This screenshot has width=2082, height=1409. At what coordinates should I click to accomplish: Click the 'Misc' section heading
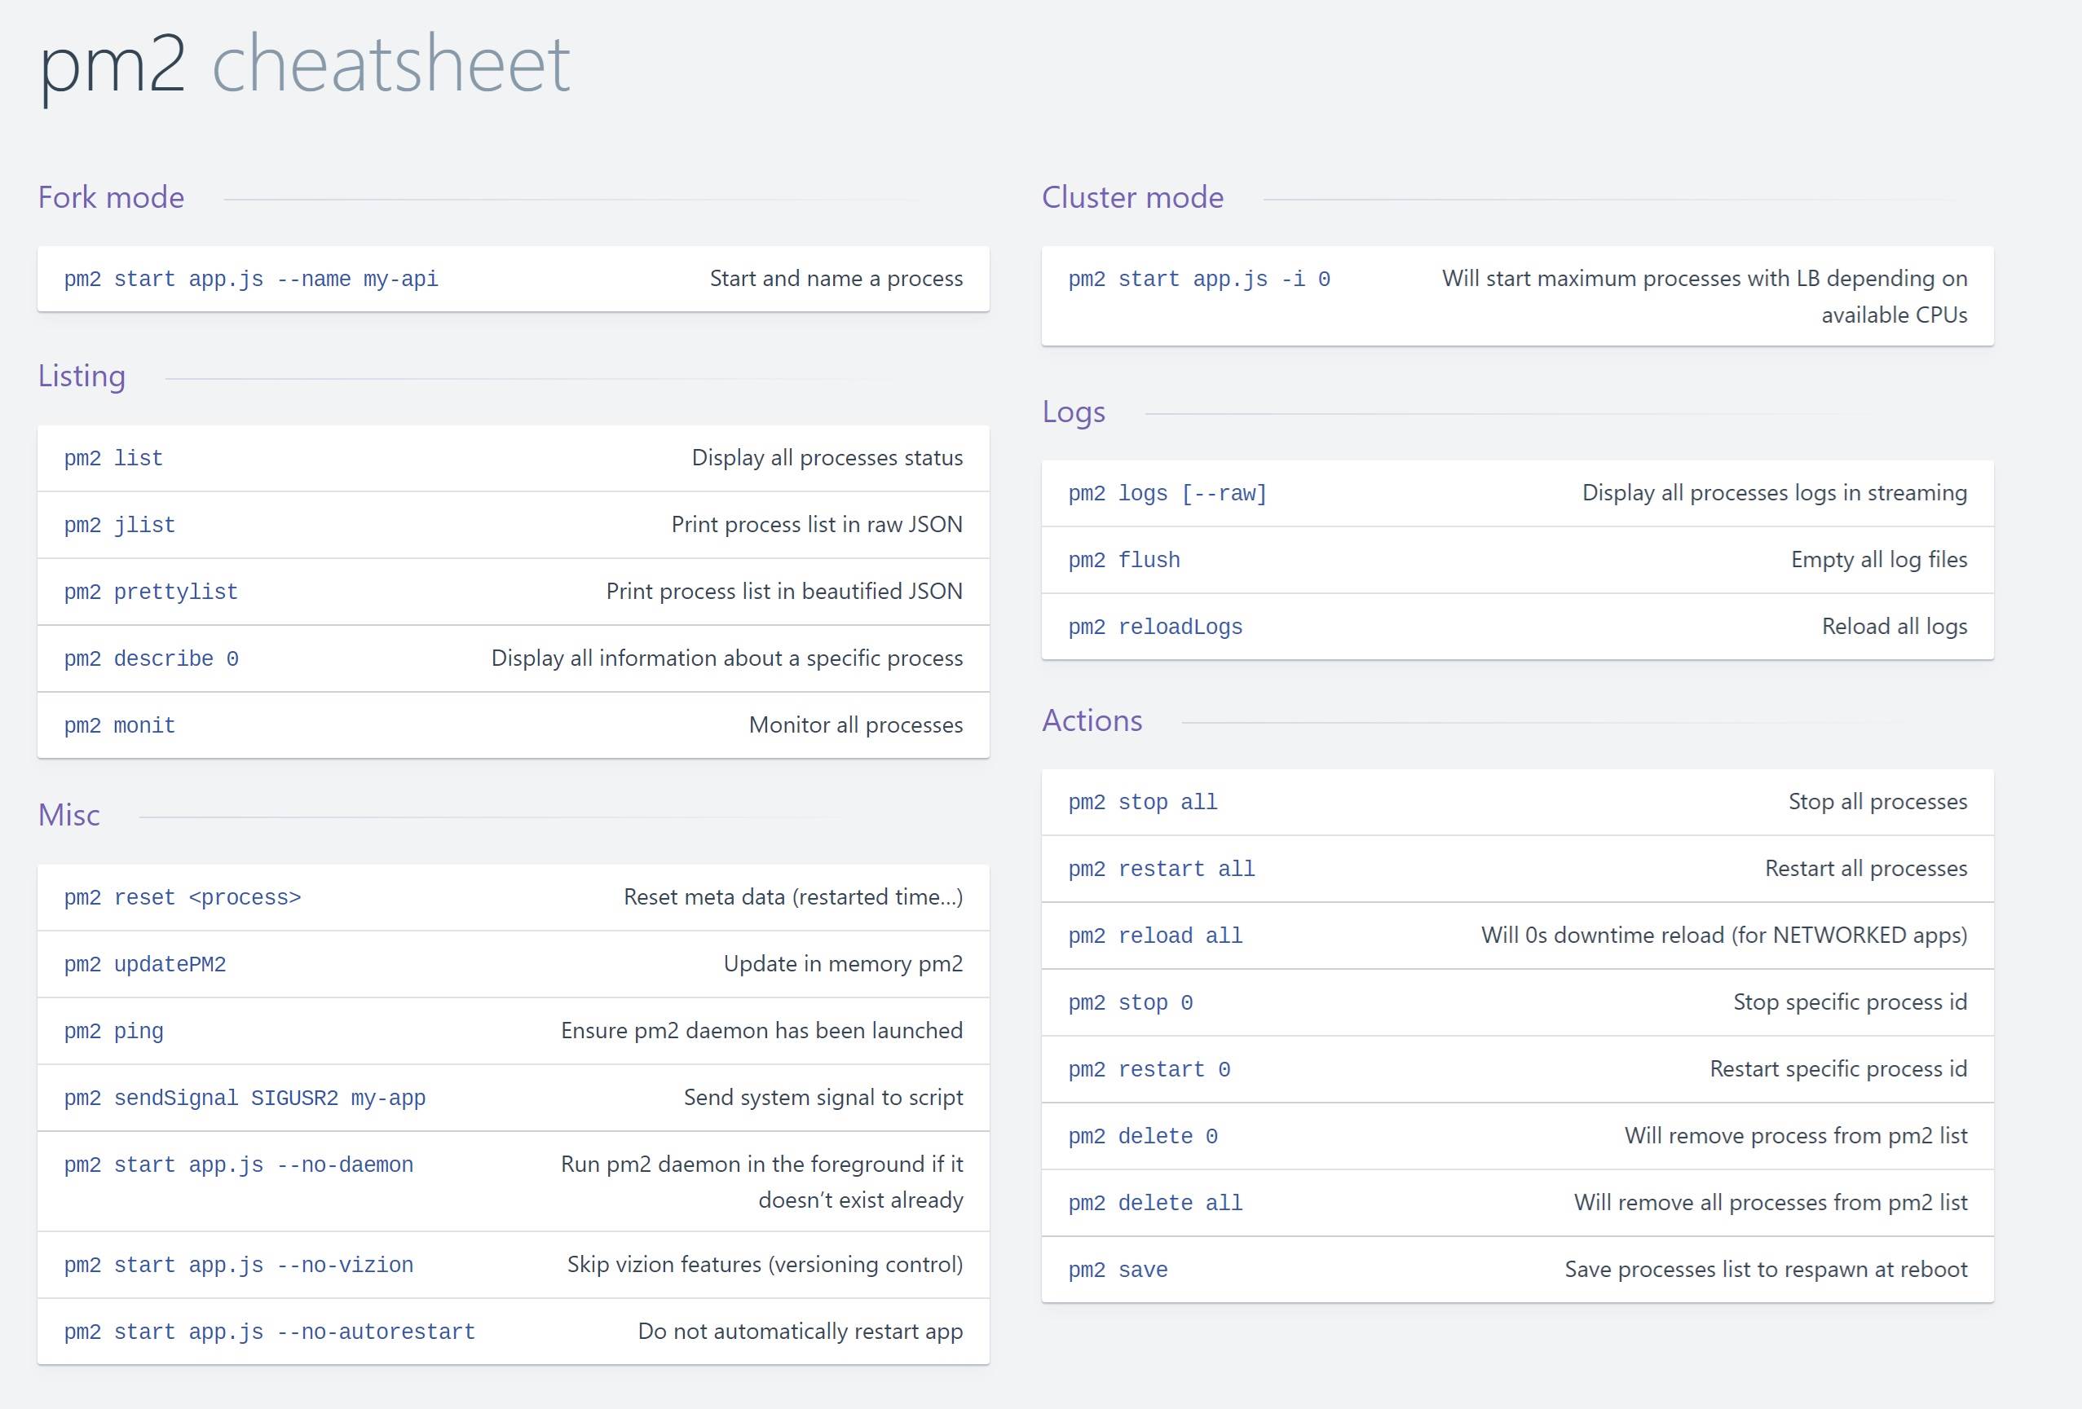69,815
